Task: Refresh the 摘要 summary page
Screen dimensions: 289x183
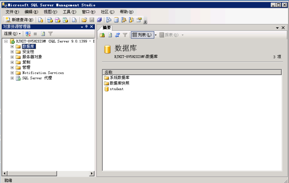Action: [x=110, y=35]
